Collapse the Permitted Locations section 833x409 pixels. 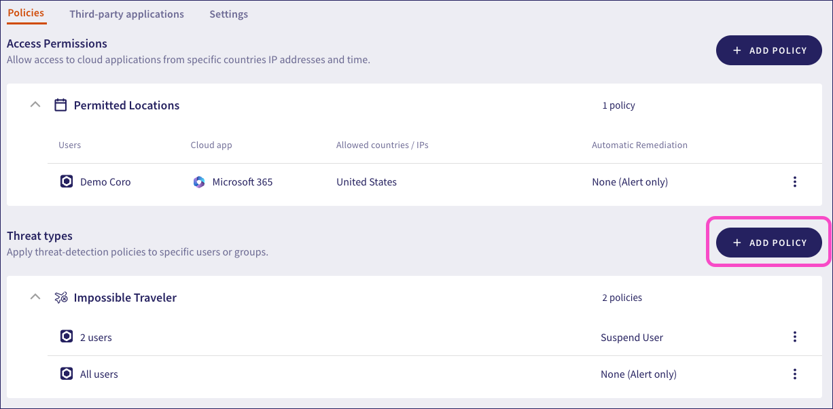coord(35,105)
